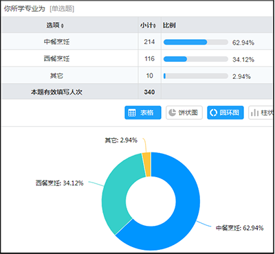Click the 本题有效填写人次 row label
The image size is (275, 254).
click(x=56, y=92)
